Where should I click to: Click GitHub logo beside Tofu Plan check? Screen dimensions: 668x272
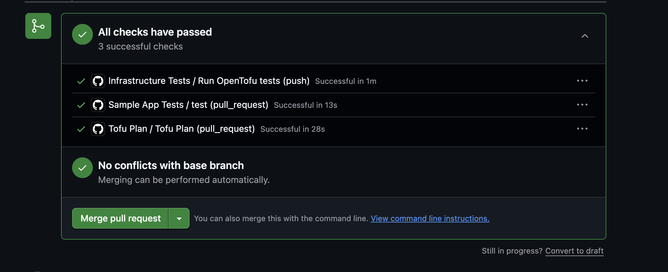click(98, 129)
